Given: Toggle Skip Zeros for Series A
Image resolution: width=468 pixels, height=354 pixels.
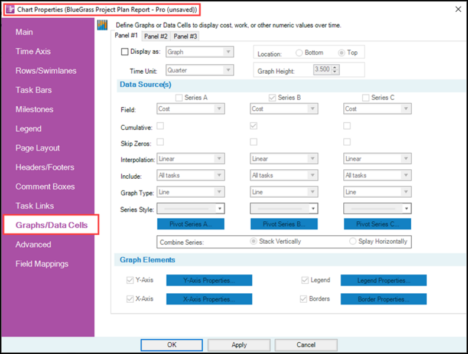Looking at the screenshot, I should pos(160,142).
